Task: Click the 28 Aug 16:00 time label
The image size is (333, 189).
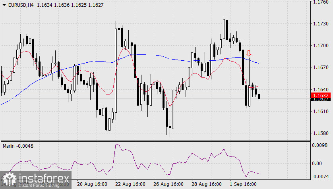Action: pyautogui.click(x=207, y=184)
